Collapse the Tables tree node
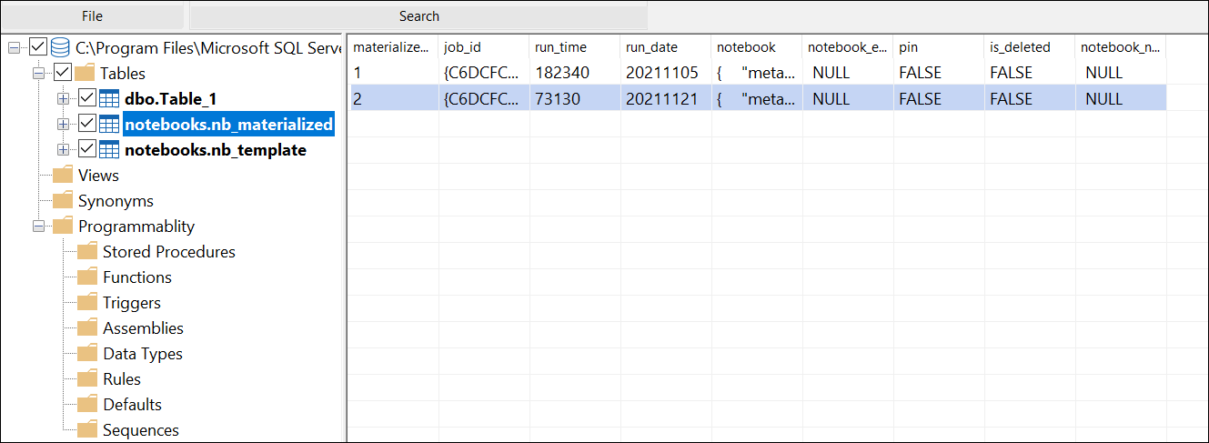The image size is (1209, 443). coord(39,73)
